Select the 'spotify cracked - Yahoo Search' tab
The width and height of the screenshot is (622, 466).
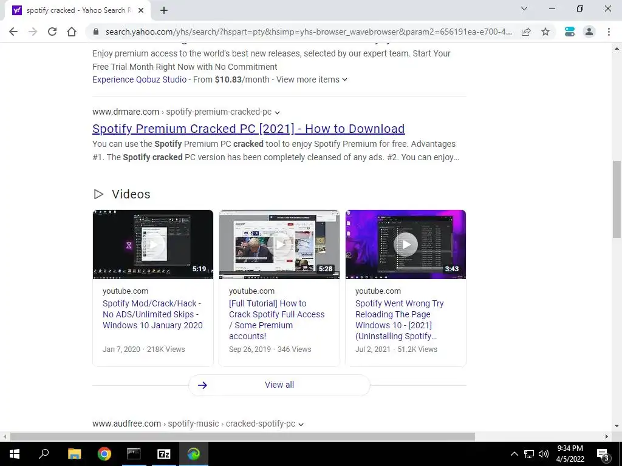[x=78, y=10]
